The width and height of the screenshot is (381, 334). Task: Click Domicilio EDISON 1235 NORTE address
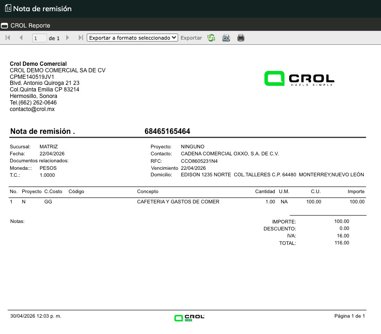[x=272, y=174]
